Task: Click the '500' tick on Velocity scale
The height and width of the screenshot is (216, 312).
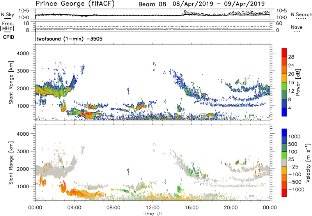Action: 293,144
